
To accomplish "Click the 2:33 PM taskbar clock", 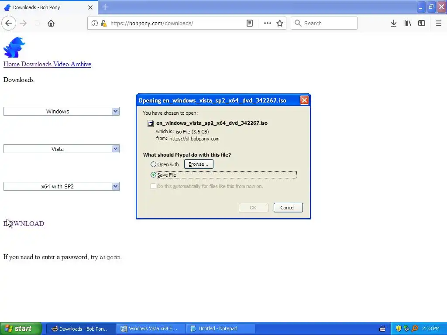I will click(431, 328).
